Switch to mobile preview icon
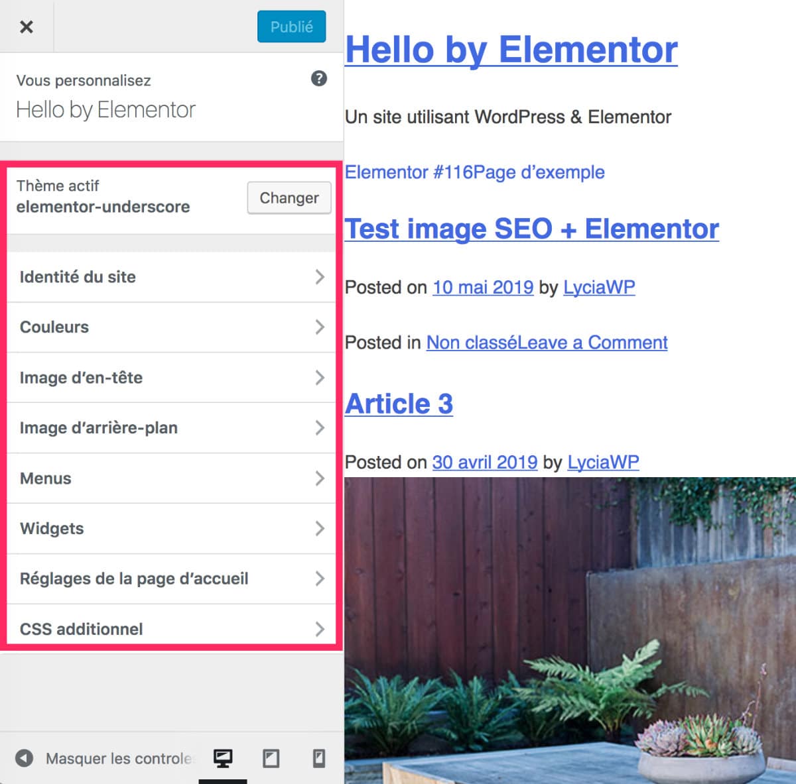 [319, 758]
